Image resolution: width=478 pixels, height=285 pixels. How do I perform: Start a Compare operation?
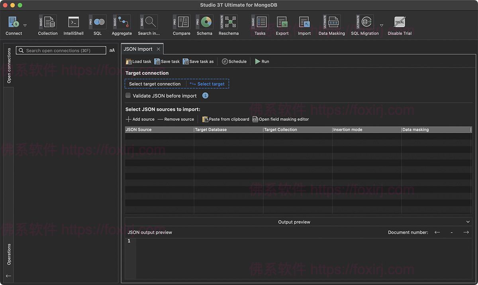tap(181, 25)
